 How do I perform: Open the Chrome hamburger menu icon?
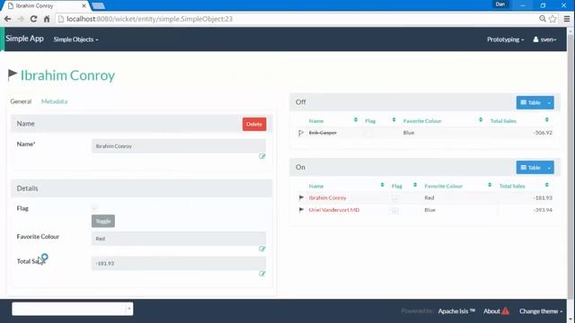[567, 19]
